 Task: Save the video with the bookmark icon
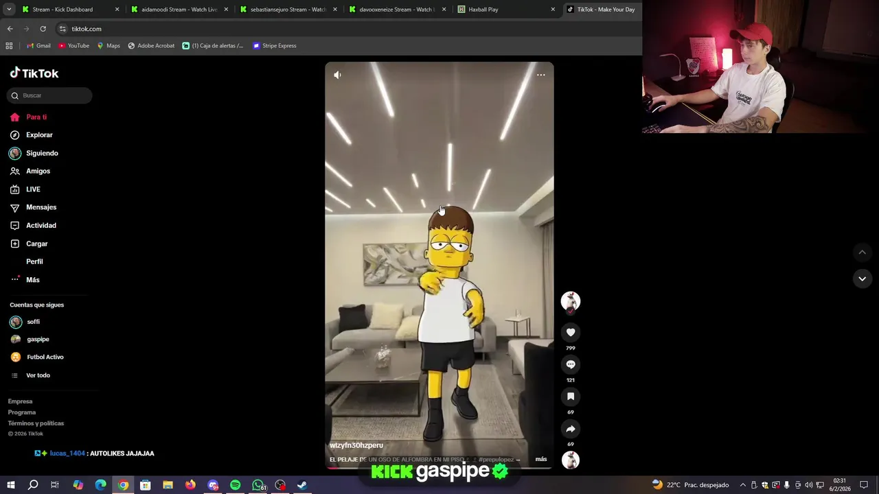pyautogui.click(x=571, y=397)
